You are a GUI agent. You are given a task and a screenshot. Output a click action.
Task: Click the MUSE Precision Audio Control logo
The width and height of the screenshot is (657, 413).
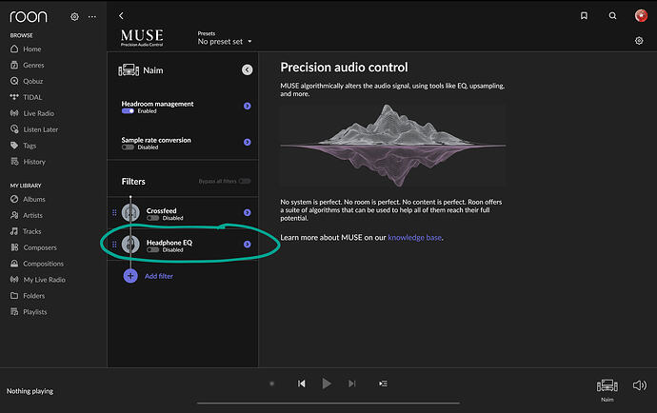point(142,37)
